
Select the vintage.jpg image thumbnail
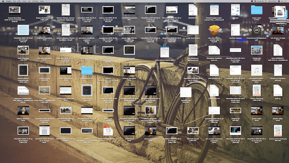[257, 50]
